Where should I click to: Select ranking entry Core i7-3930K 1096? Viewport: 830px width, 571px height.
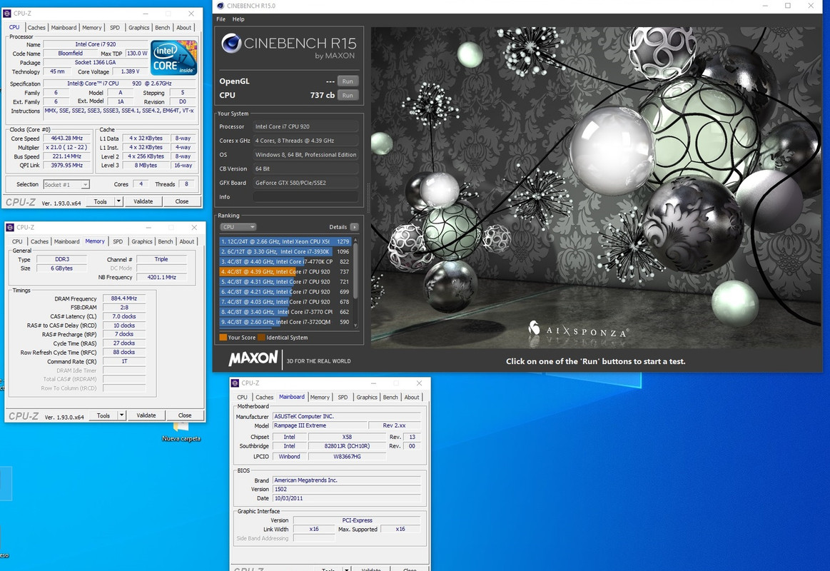(285, 251)
